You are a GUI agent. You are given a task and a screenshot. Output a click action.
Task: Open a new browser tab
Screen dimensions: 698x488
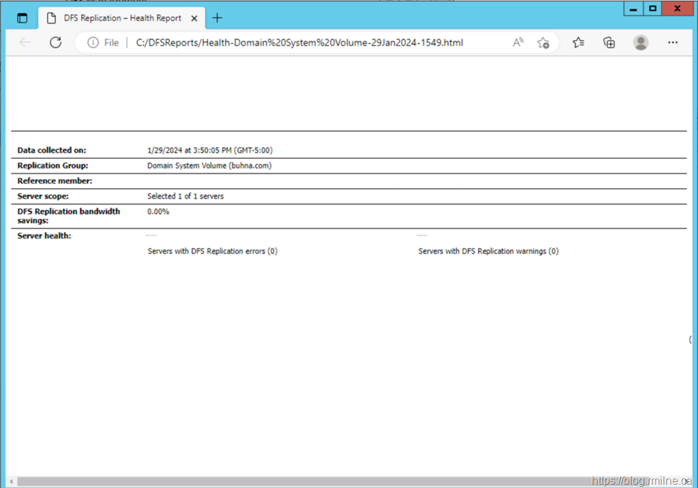(218, 18)
